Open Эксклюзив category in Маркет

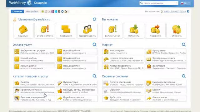tap(166, 67)
